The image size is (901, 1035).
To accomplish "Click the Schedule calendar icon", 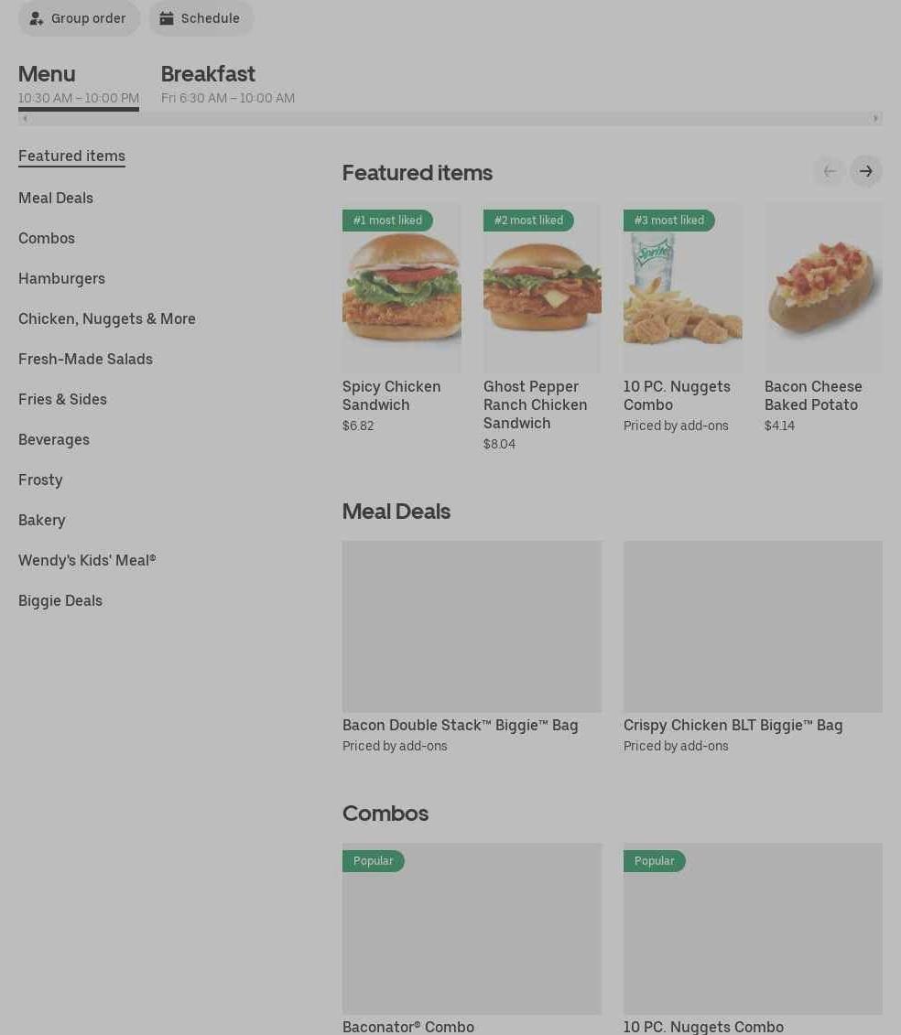I will click(x=167, y=18).
